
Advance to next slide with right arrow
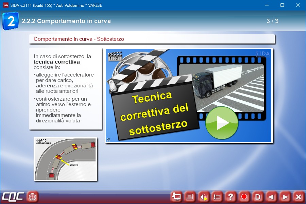point(285,197)
